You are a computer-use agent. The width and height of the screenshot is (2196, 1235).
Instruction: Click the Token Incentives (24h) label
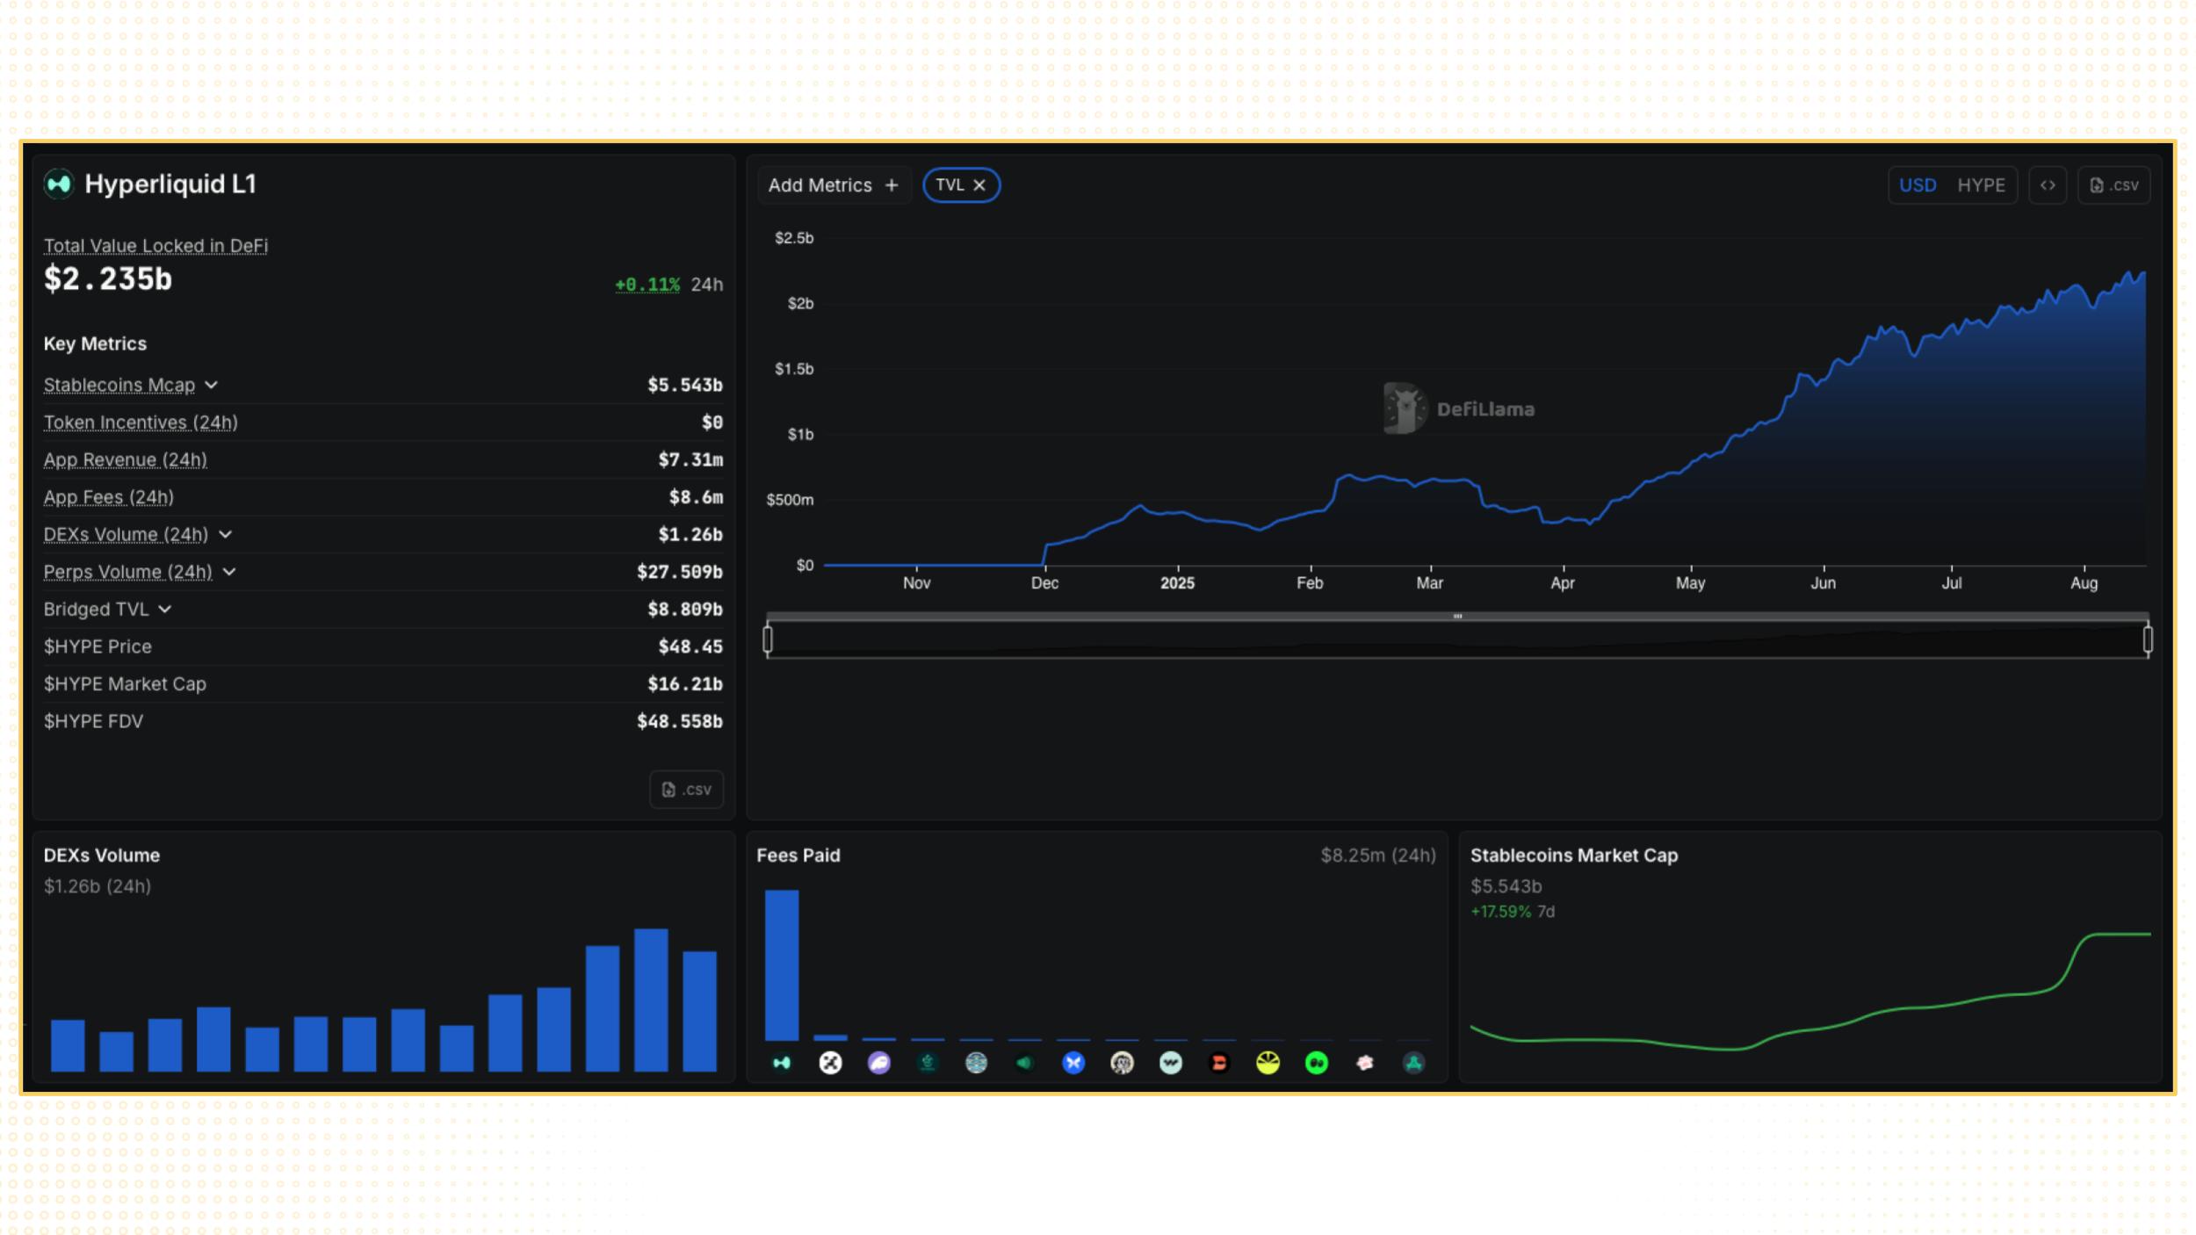[141, 422]
